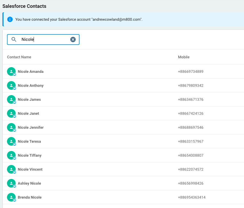Open the Ashley Nicole contact

coord(29,183)
